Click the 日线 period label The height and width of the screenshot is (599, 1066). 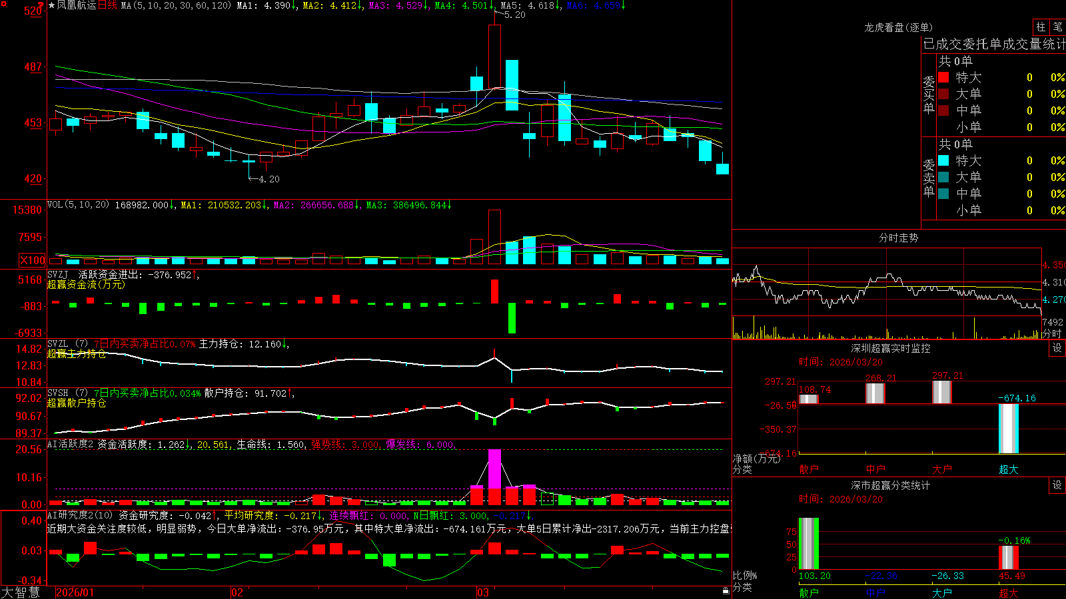click(108, 5)
